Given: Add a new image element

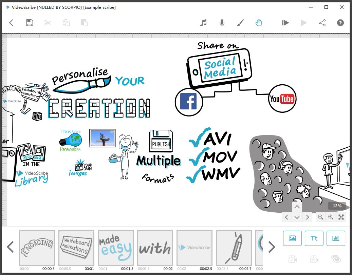Looking at the screenshot, I should pyautogui.click(x=292, y=238).
